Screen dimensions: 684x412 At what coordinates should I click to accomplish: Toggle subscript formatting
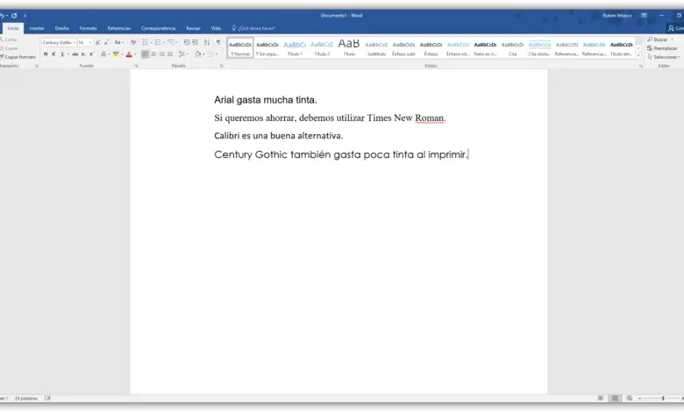[x=83, y=54]
